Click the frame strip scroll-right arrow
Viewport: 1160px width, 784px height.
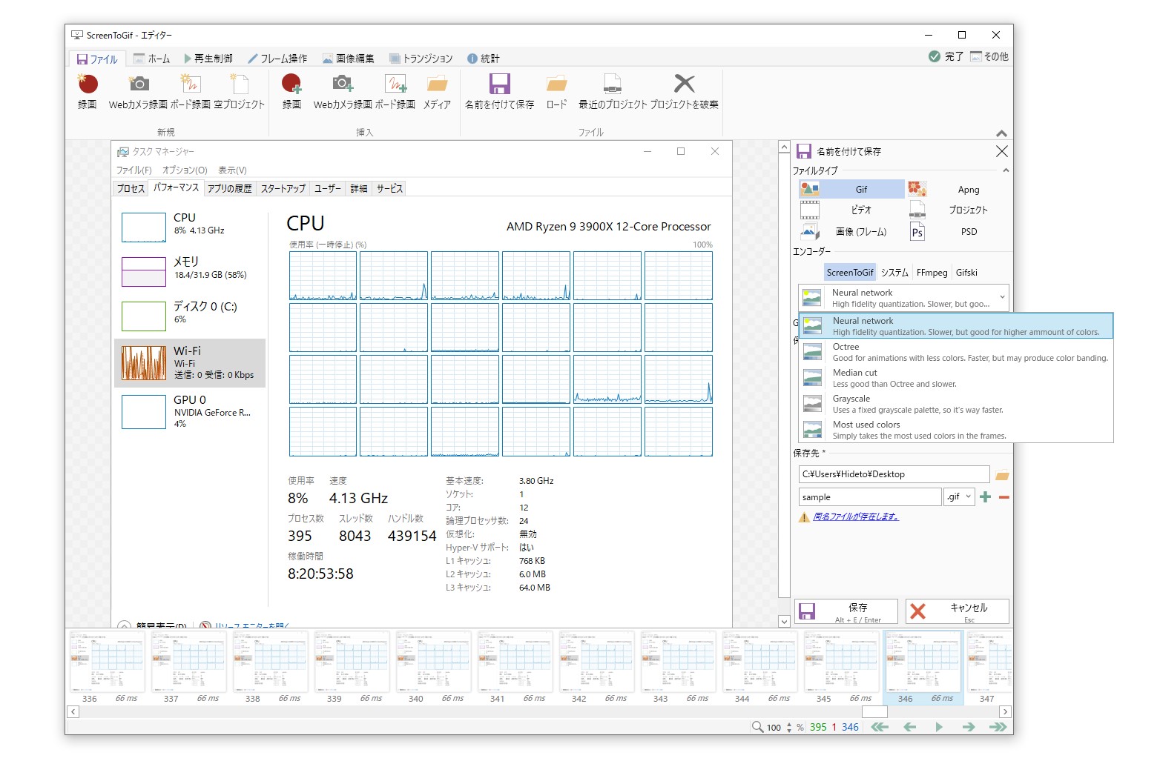1005,711
